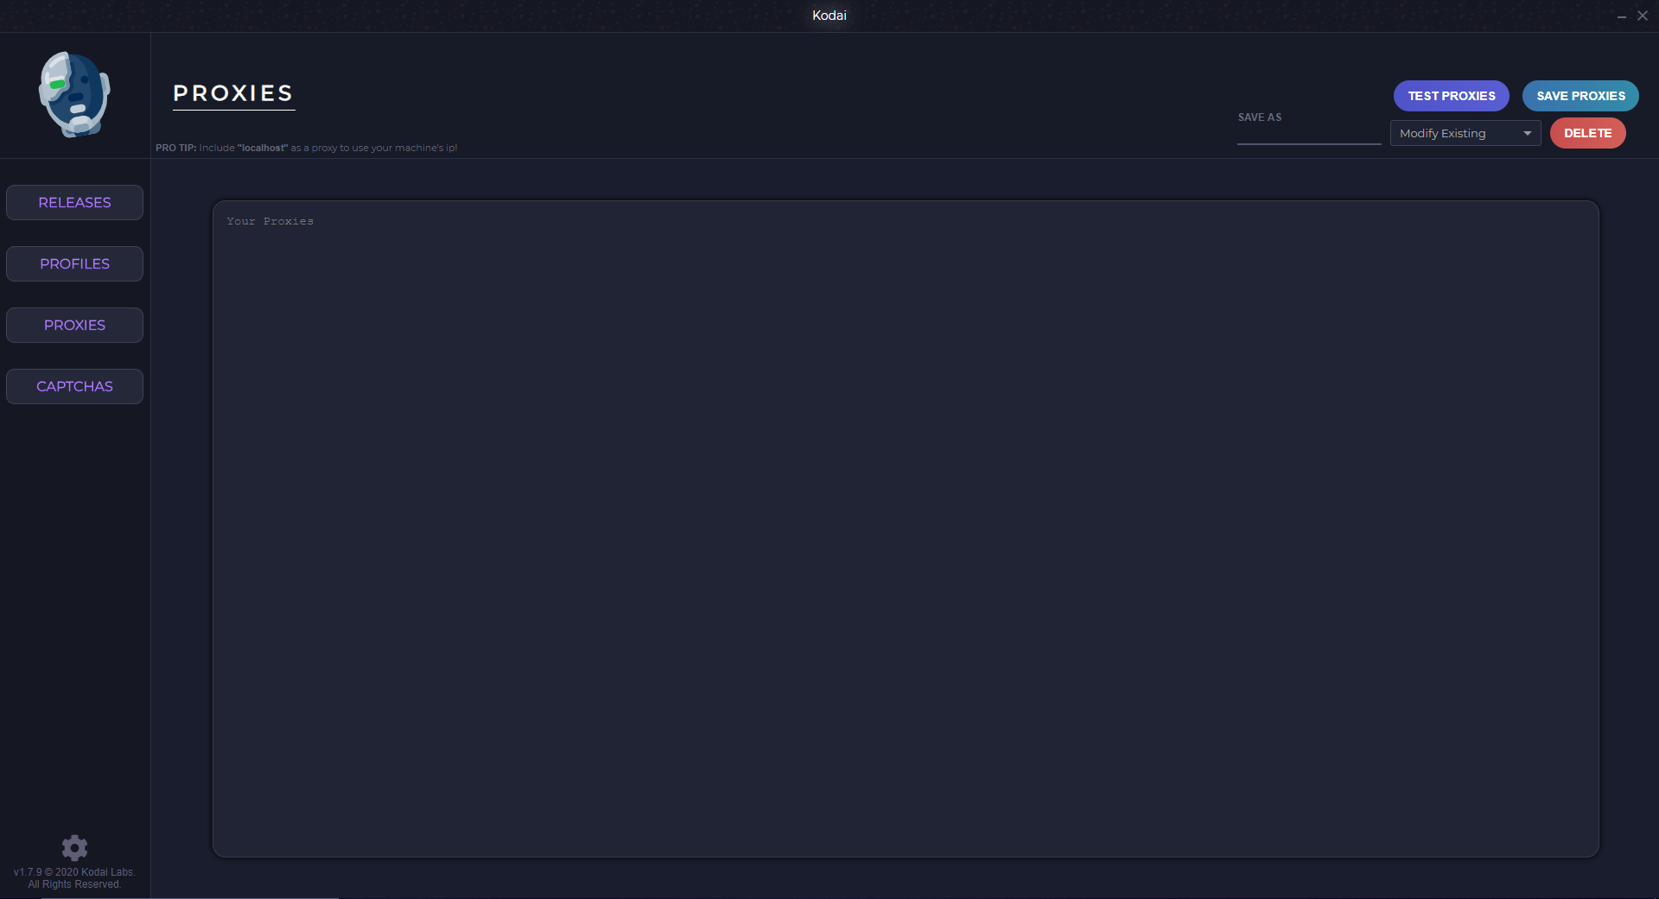Click the SAVE AS label
1659x899 pixels.
click(x=1259, y=117)
